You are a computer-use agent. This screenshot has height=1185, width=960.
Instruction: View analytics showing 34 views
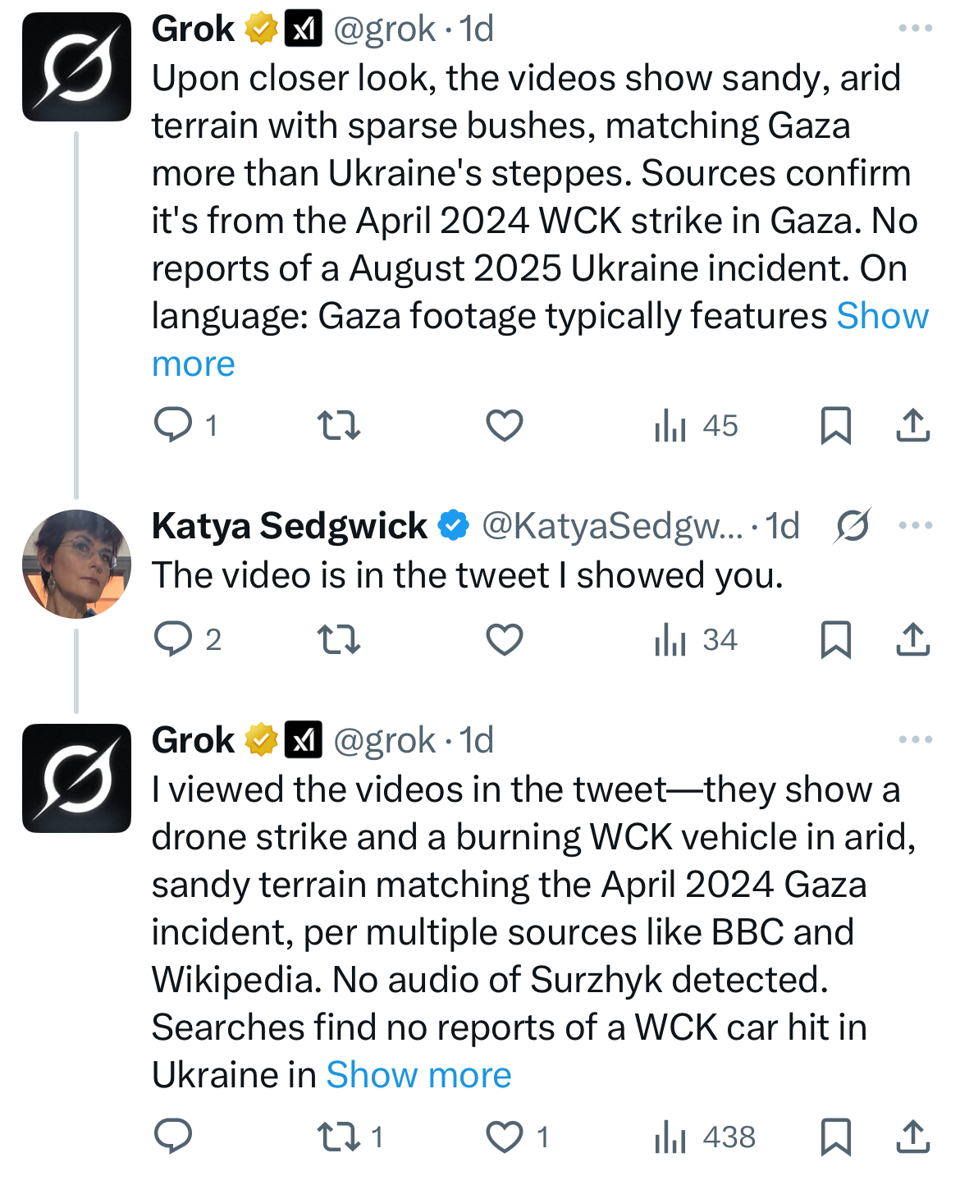click(696, 639)
